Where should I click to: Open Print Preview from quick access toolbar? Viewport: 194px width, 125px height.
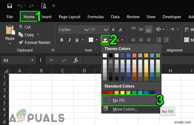pos(44,6)
